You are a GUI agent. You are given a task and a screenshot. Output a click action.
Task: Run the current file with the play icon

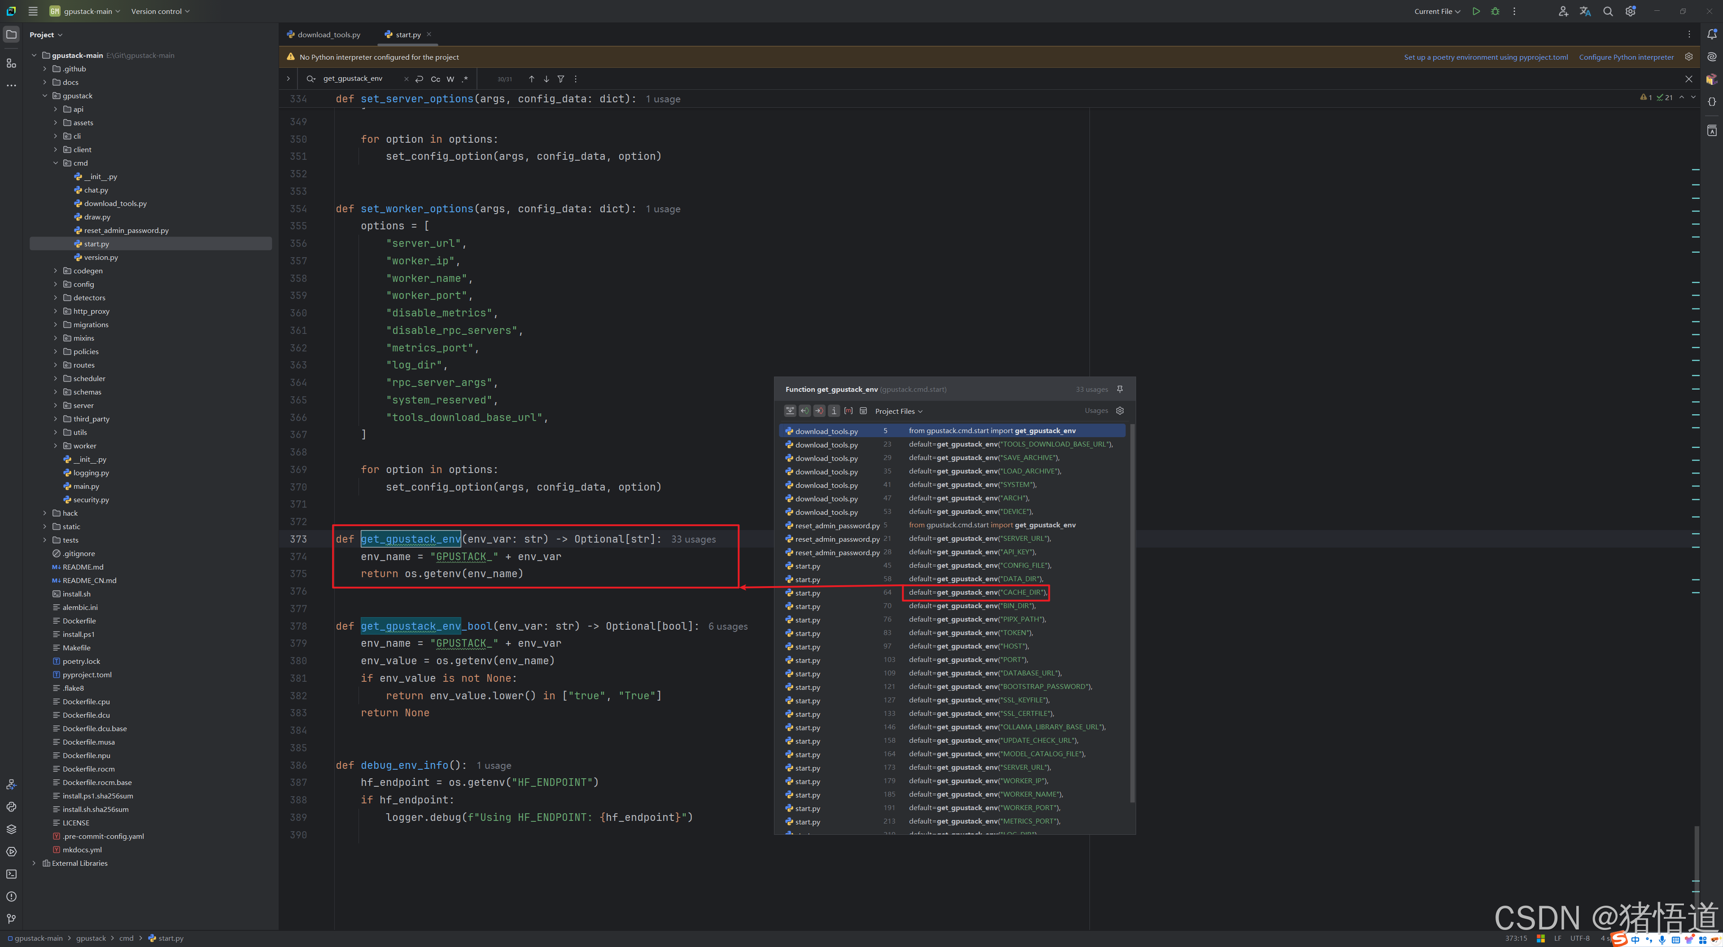(x=1475, y=11)
